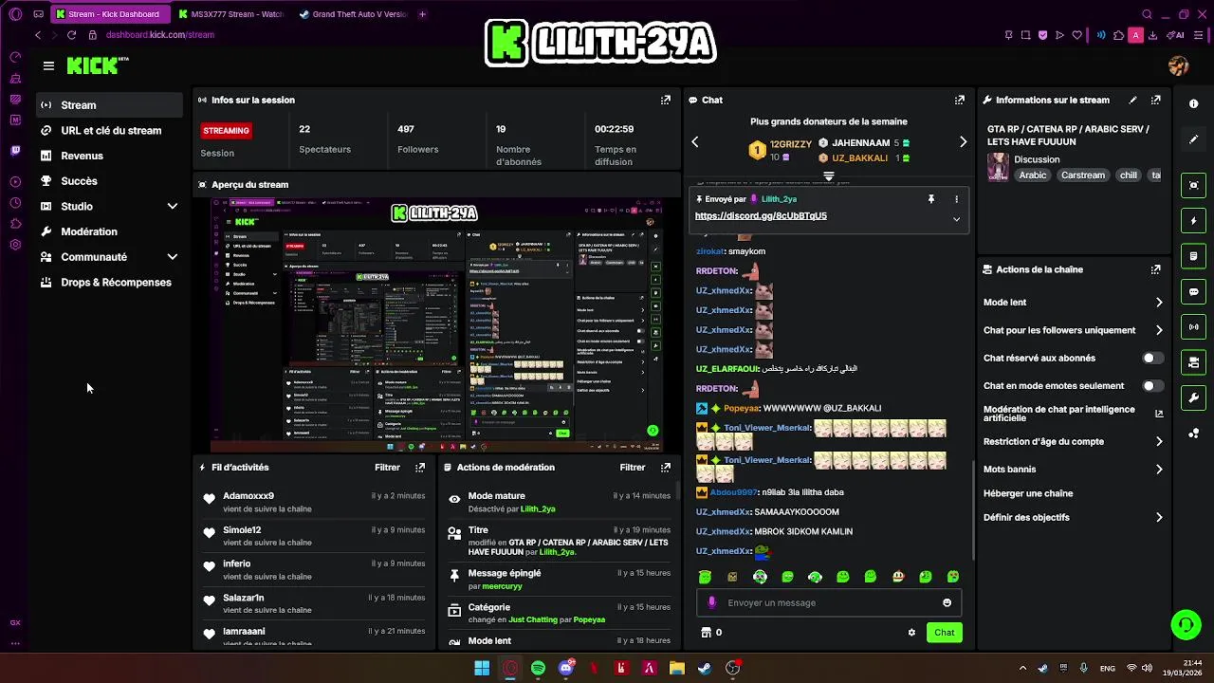Viewport: 1214px width, 683px height.
Task: Edit stream info with the pencil icon
Action: 1132,100
